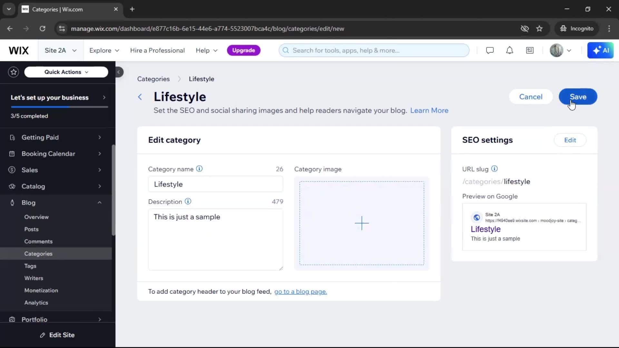Screen dimensions: 619x348
Task: Select Categories in Blog menu
Action: (x=38, y=254)
